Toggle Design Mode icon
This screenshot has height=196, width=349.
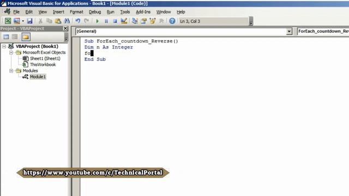pyautogui.click(x=124, y=21)
